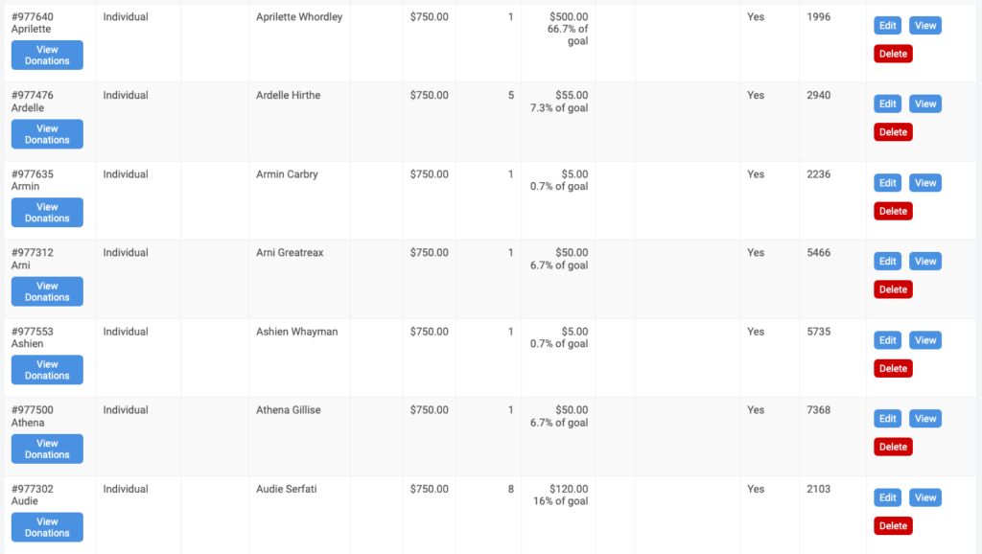This screenshot has width=982, height=554.
Task: View donations for Athena #977500
Action: pos(47,449)
